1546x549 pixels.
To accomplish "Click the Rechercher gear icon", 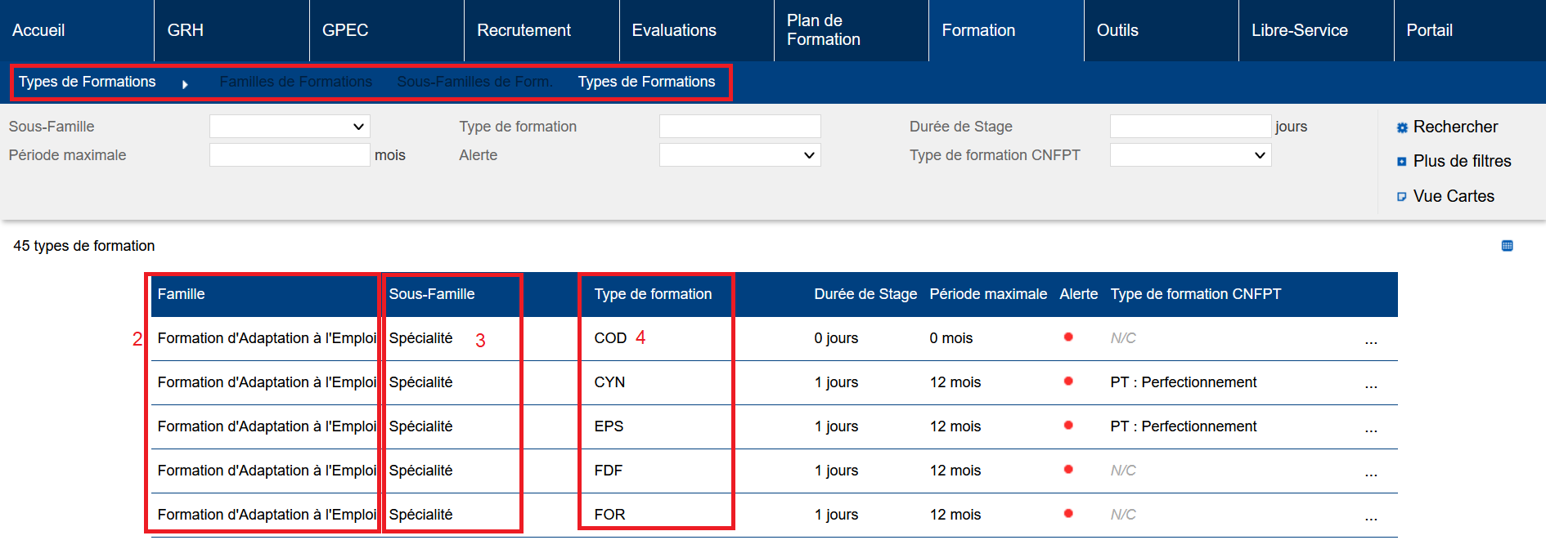I will (x=1401, y=127).
